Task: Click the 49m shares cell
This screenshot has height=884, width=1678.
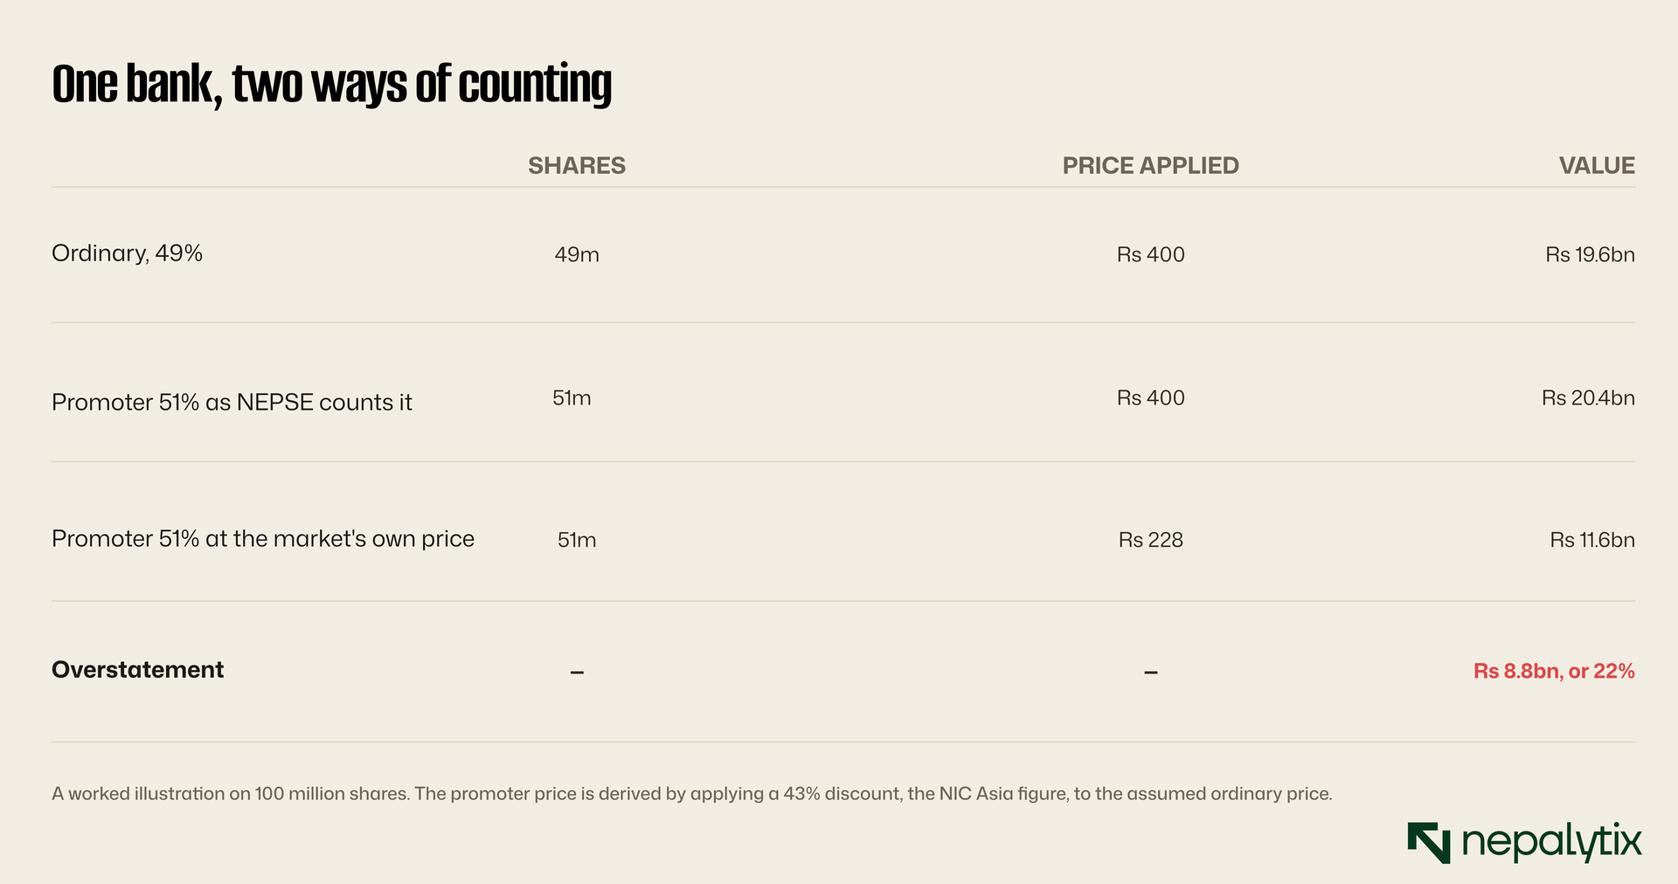Action: (577, 255)
